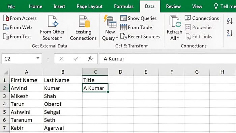This screenshot has height=133, width=236.
Task: Select column E header
Action: pos(146,72)
